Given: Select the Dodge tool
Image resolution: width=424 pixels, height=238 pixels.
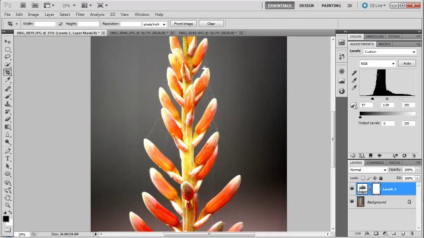Looking at the screenshot, I should (7, 142).
